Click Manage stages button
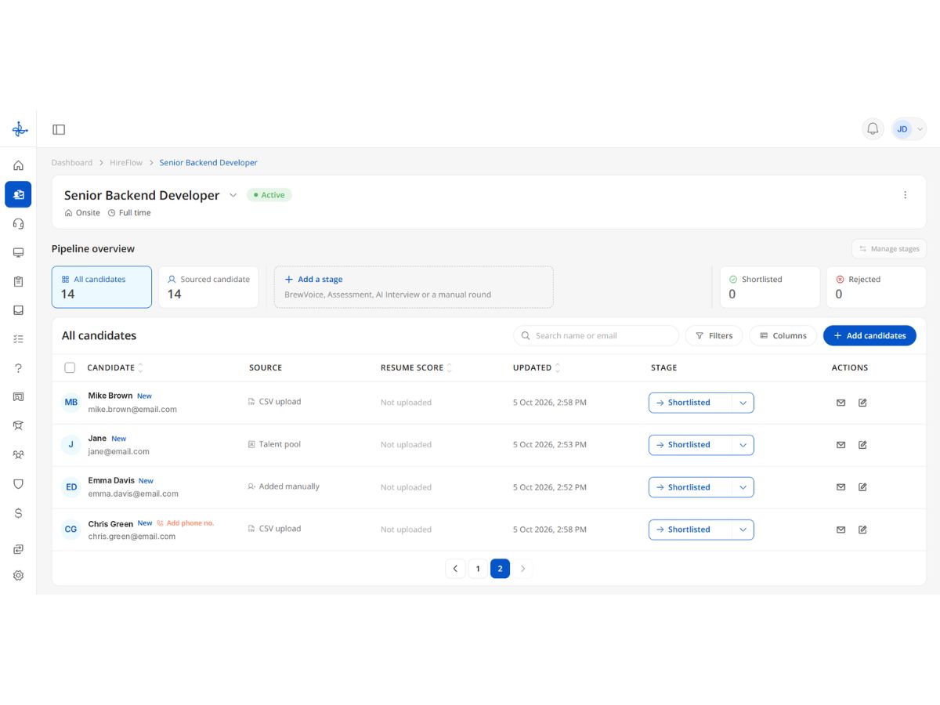940x705 pixels. 889,249
